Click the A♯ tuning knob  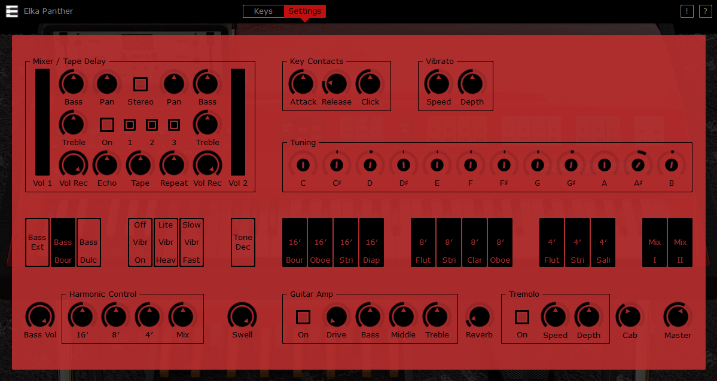pos(638,165)
